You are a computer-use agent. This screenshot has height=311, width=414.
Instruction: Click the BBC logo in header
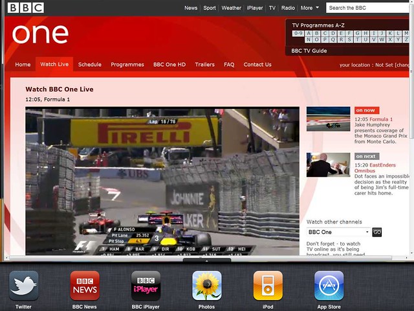(x=26, y=8)
